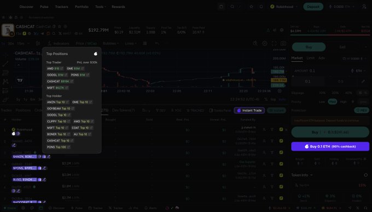The image size is (372, 212).
Task: Choose 10% slippage option
Action: 322,93
